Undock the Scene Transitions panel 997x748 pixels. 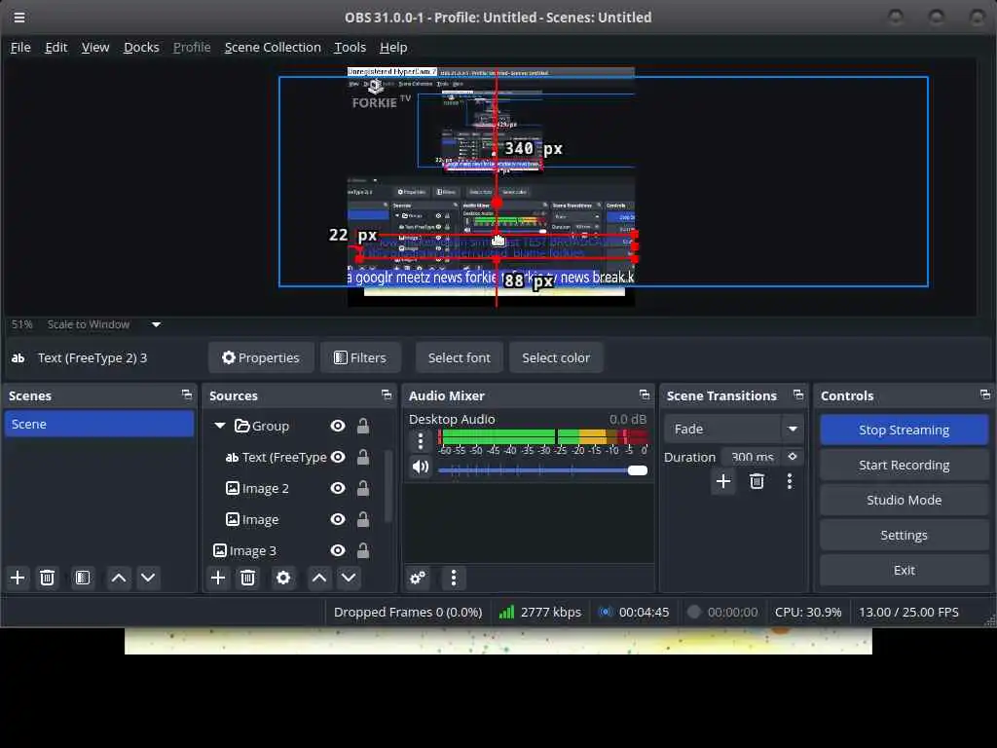(x=798, y=395)
